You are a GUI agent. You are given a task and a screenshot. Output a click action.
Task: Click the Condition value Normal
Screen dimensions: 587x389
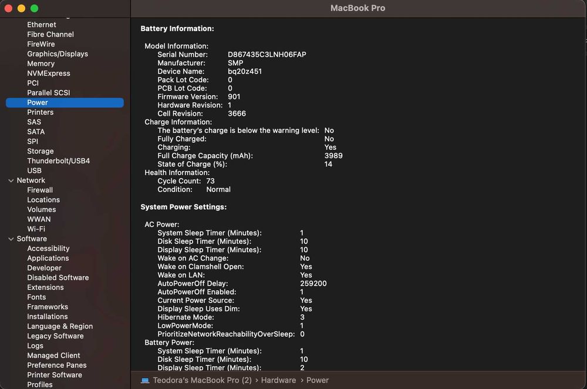pos(218,190)
